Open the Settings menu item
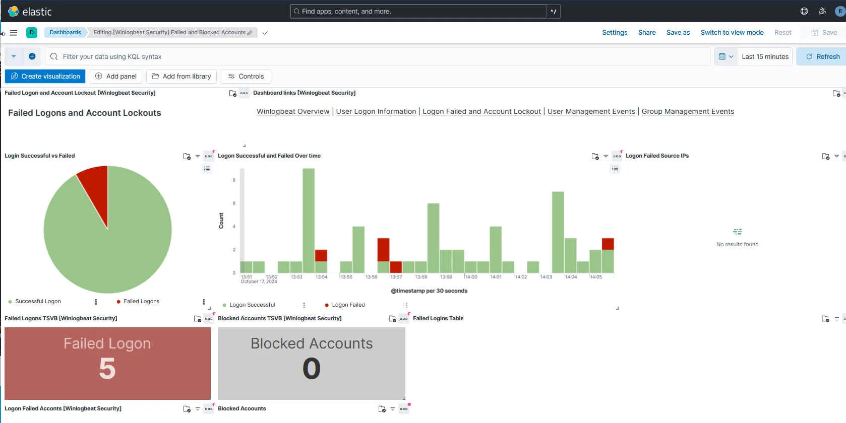The height and width of the screenshot is (423, 846). tap(615, 32)
